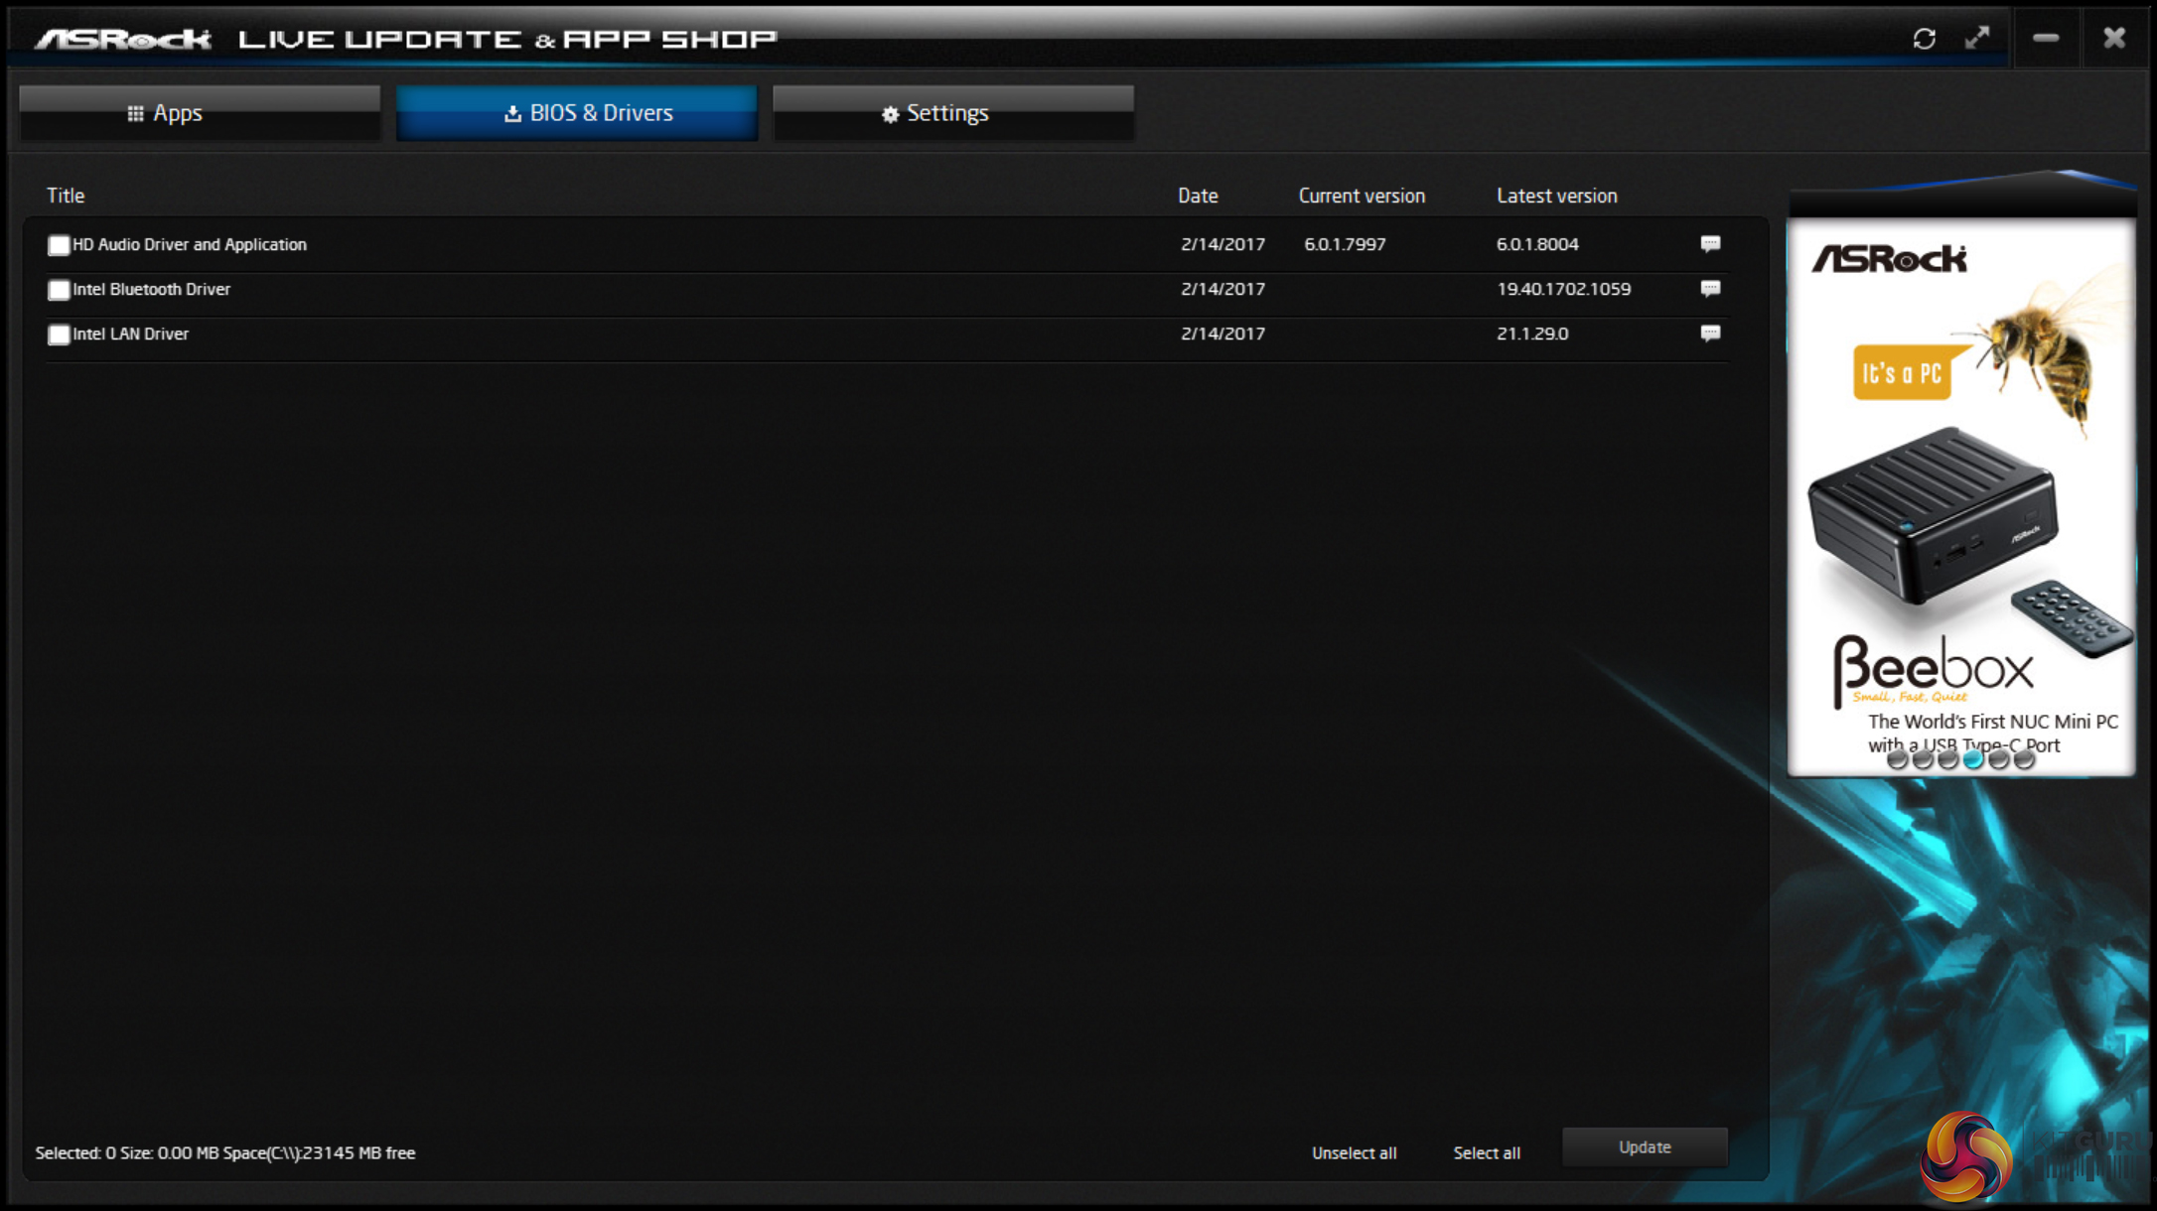Check the Intel LAN Driver checkbox

pyautogui.click(x=59, y=335)
